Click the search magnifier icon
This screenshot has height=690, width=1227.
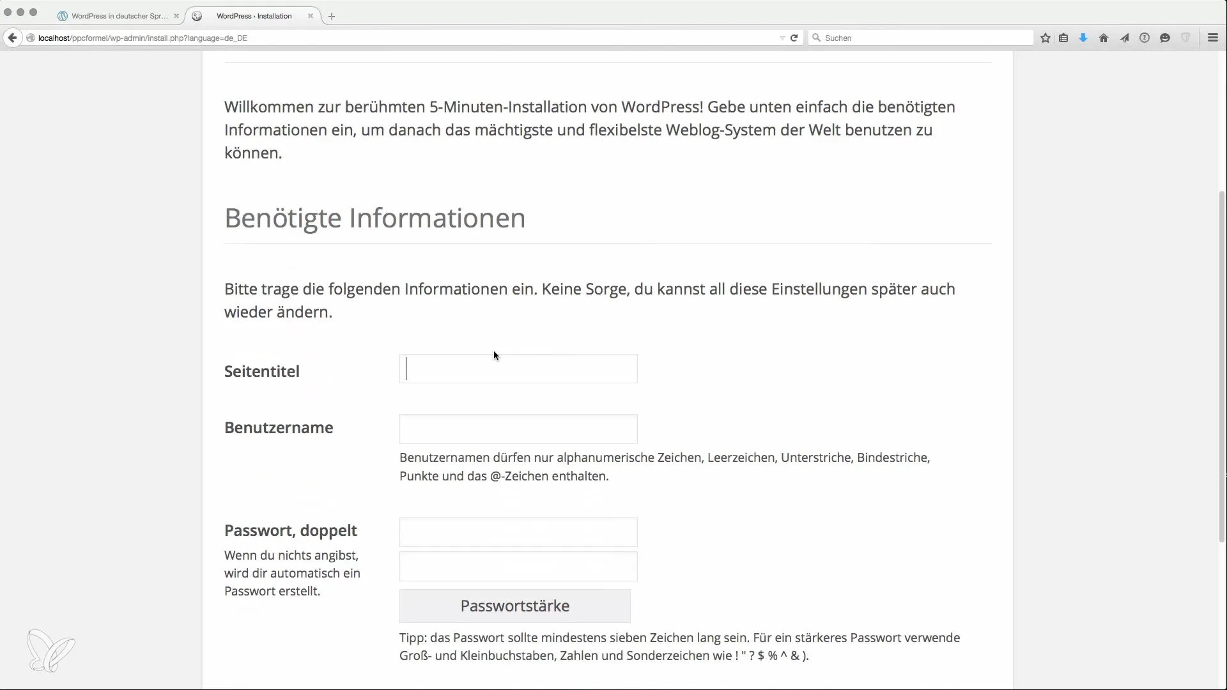click(x=816, y=38)
